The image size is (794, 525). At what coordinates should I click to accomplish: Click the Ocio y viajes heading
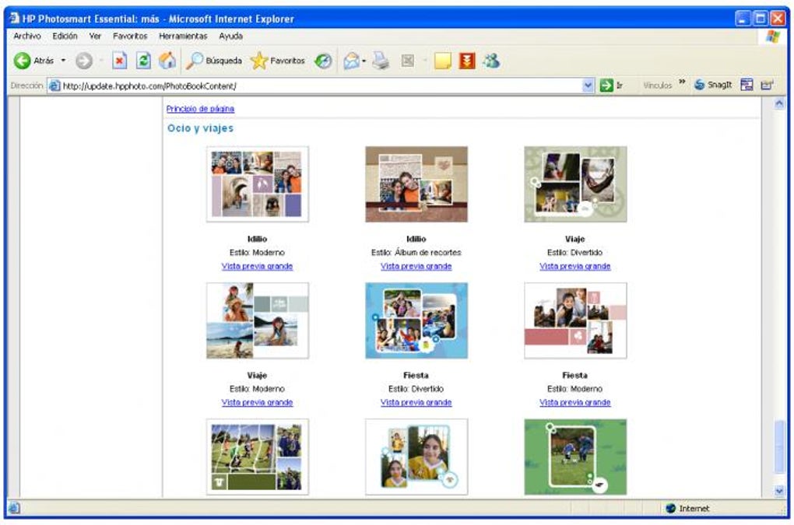pos(201,128)
